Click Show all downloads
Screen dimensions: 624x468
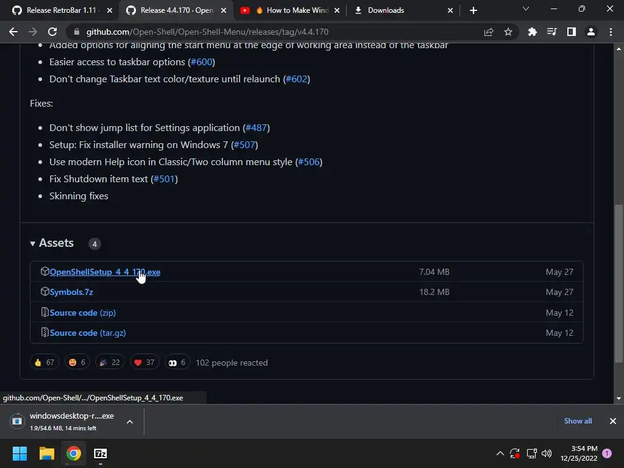(x=578, y=421)
